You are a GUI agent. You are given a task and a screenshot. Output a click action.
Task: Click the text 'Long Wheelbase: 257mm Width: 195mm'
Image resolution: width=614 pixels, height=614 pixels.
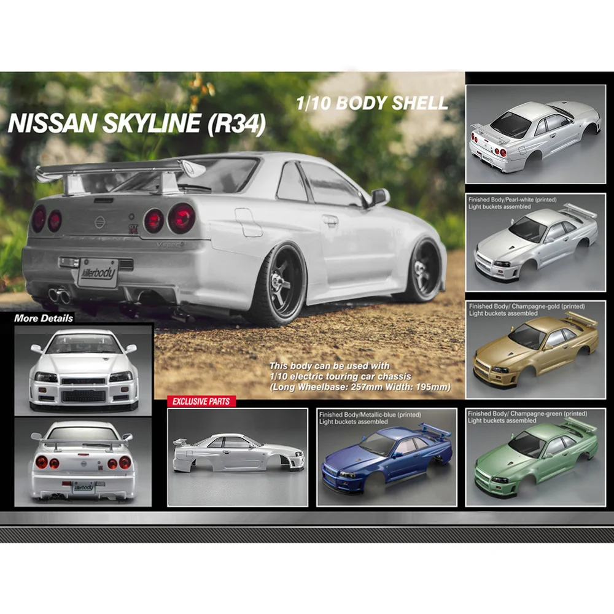pyautogui.click(x=360, y=387)
